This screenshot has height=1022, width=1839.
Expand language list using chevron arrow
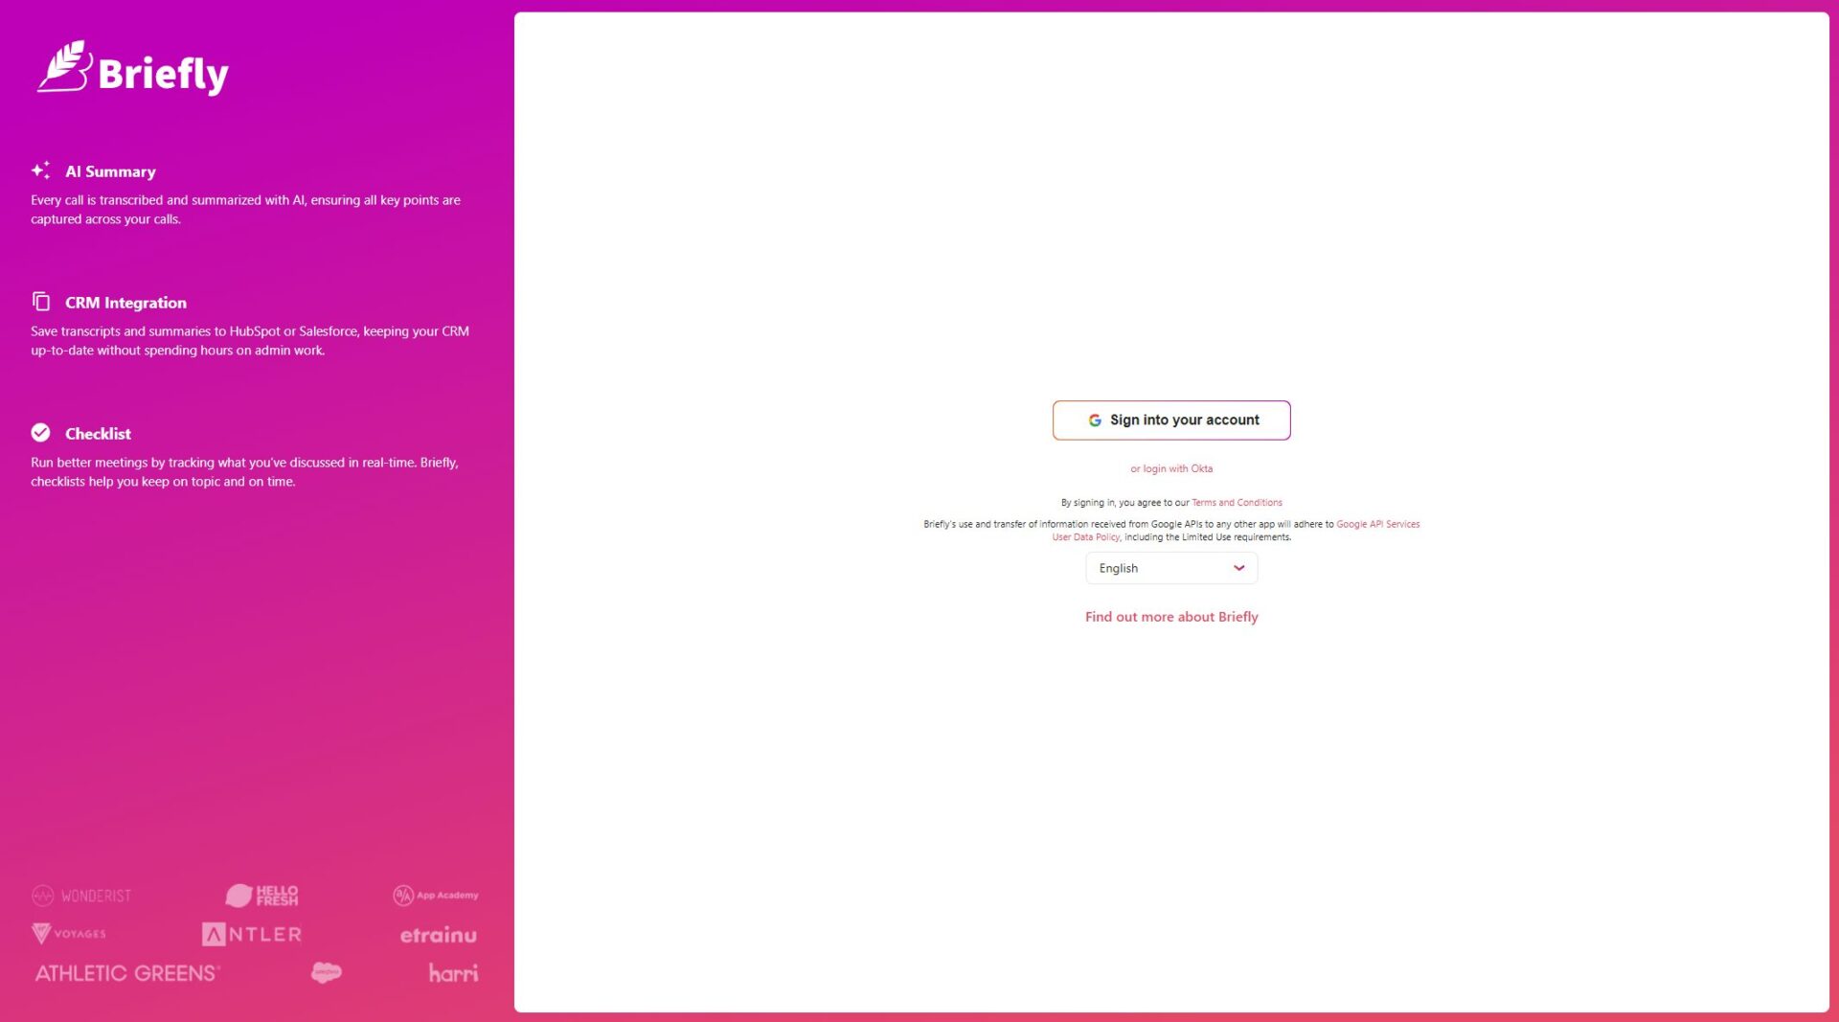(x=1238, y=568)
